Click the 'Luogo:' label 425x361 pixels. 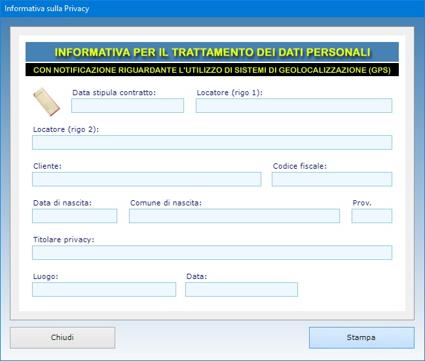tap(46, 276)
